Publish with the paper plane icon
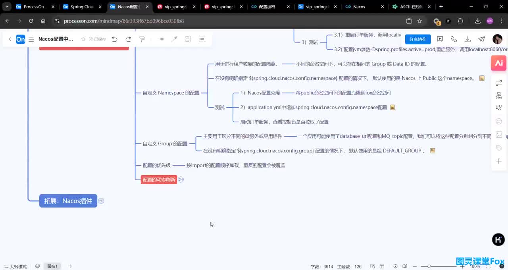This screenshot has width=508, height=270. 481,39
